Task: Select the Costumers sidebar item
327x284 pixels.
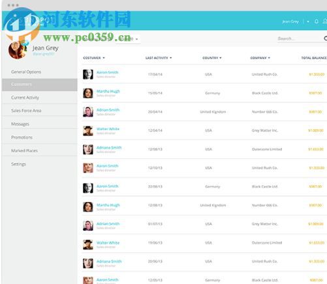Action: (39, 85)
